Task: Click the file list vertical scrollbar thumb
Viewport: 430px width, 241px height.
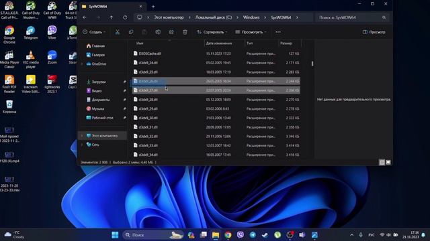Action: 312,64
